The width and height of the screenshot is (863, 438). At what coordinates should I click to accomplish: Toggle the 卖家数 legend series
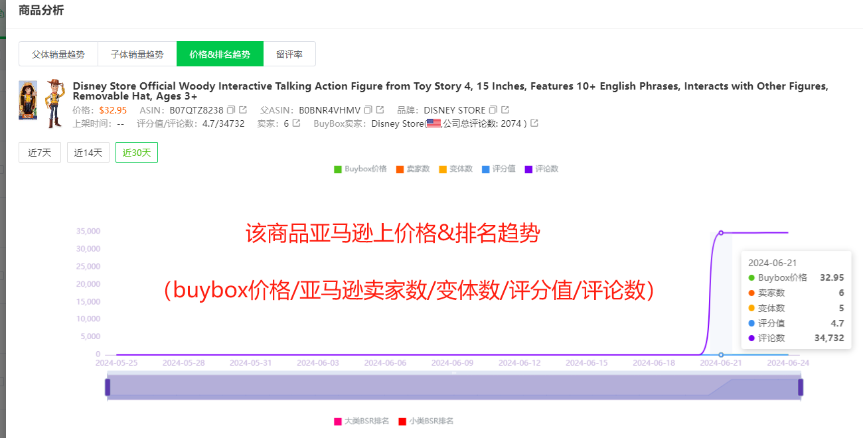(412, 169)
